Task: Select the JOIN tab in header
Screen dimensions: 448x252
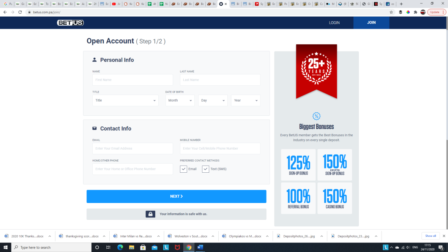Action: (371, 23)
